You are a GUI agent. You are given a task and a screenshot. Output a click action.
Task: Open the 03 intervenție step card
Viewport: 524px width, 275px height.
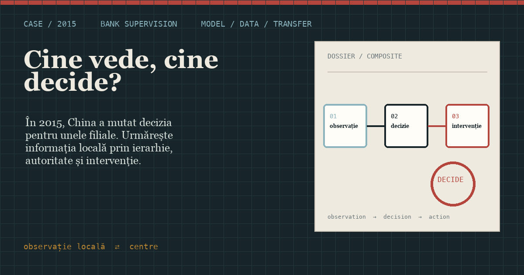tap(467, 126)
